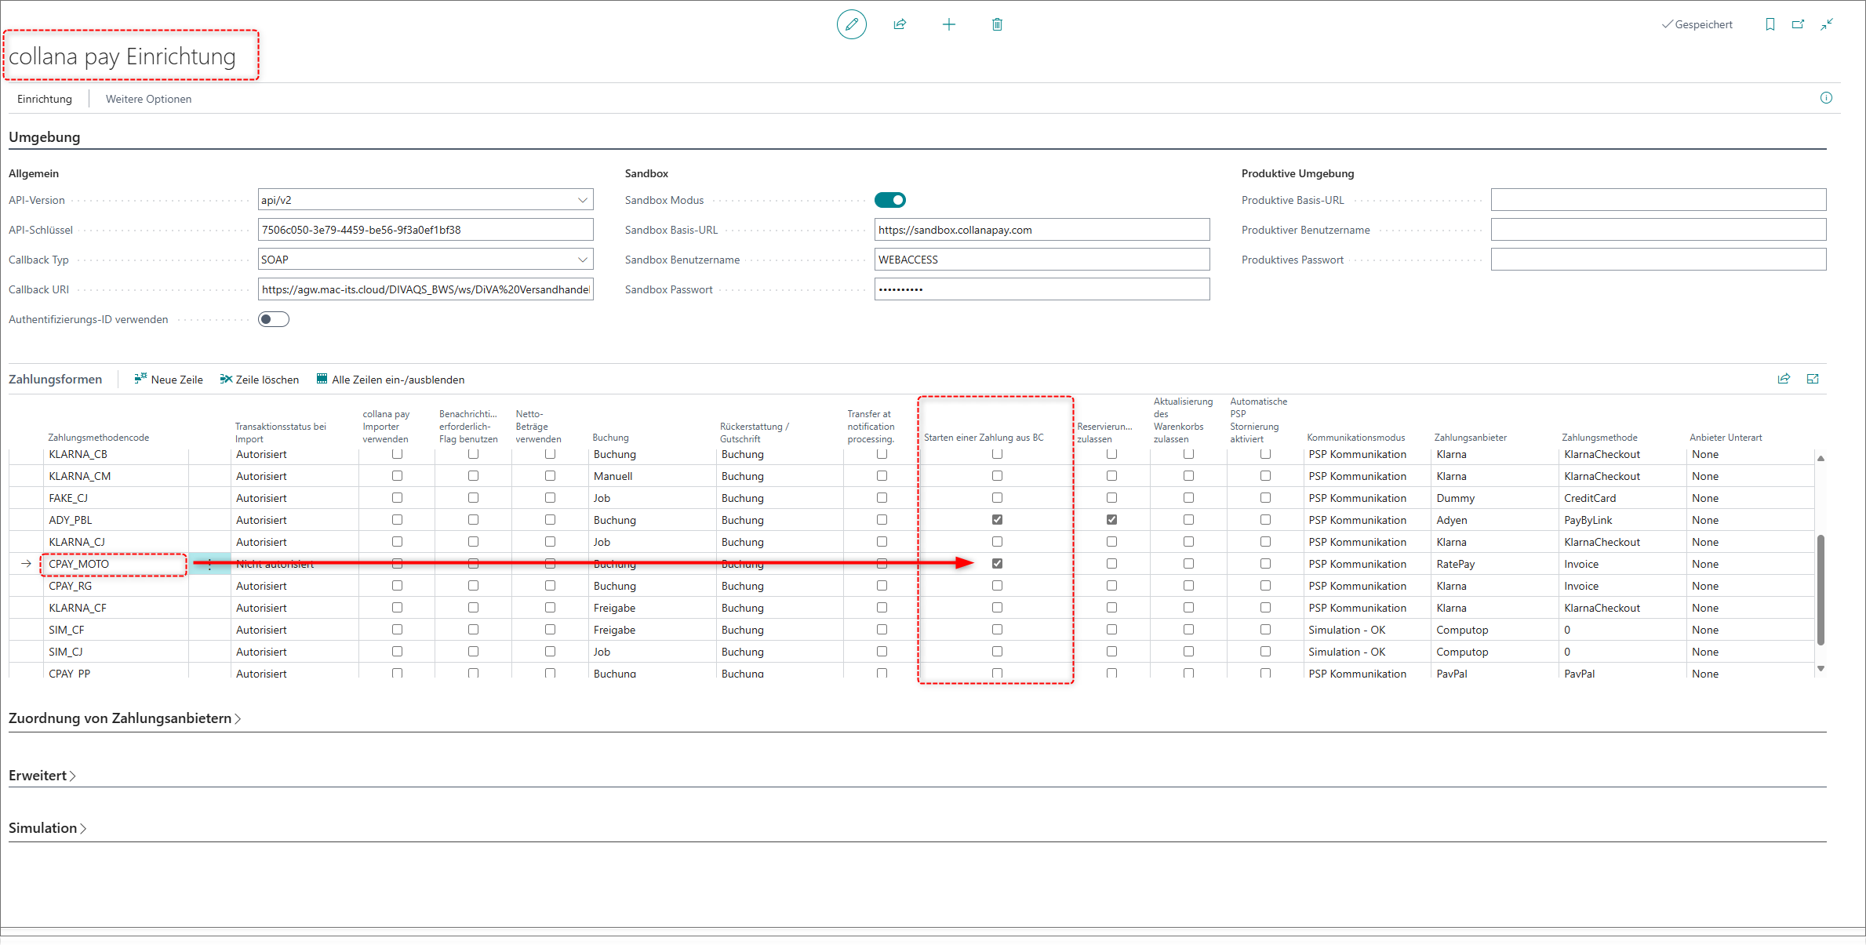Click the Produktiver Benutzername field

[1658, 230]
